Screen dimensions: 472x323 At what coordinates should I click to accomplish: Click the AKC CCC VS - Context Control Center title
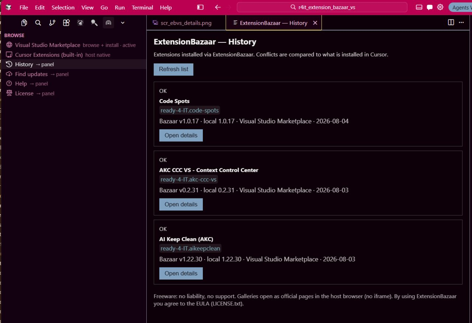209,170
